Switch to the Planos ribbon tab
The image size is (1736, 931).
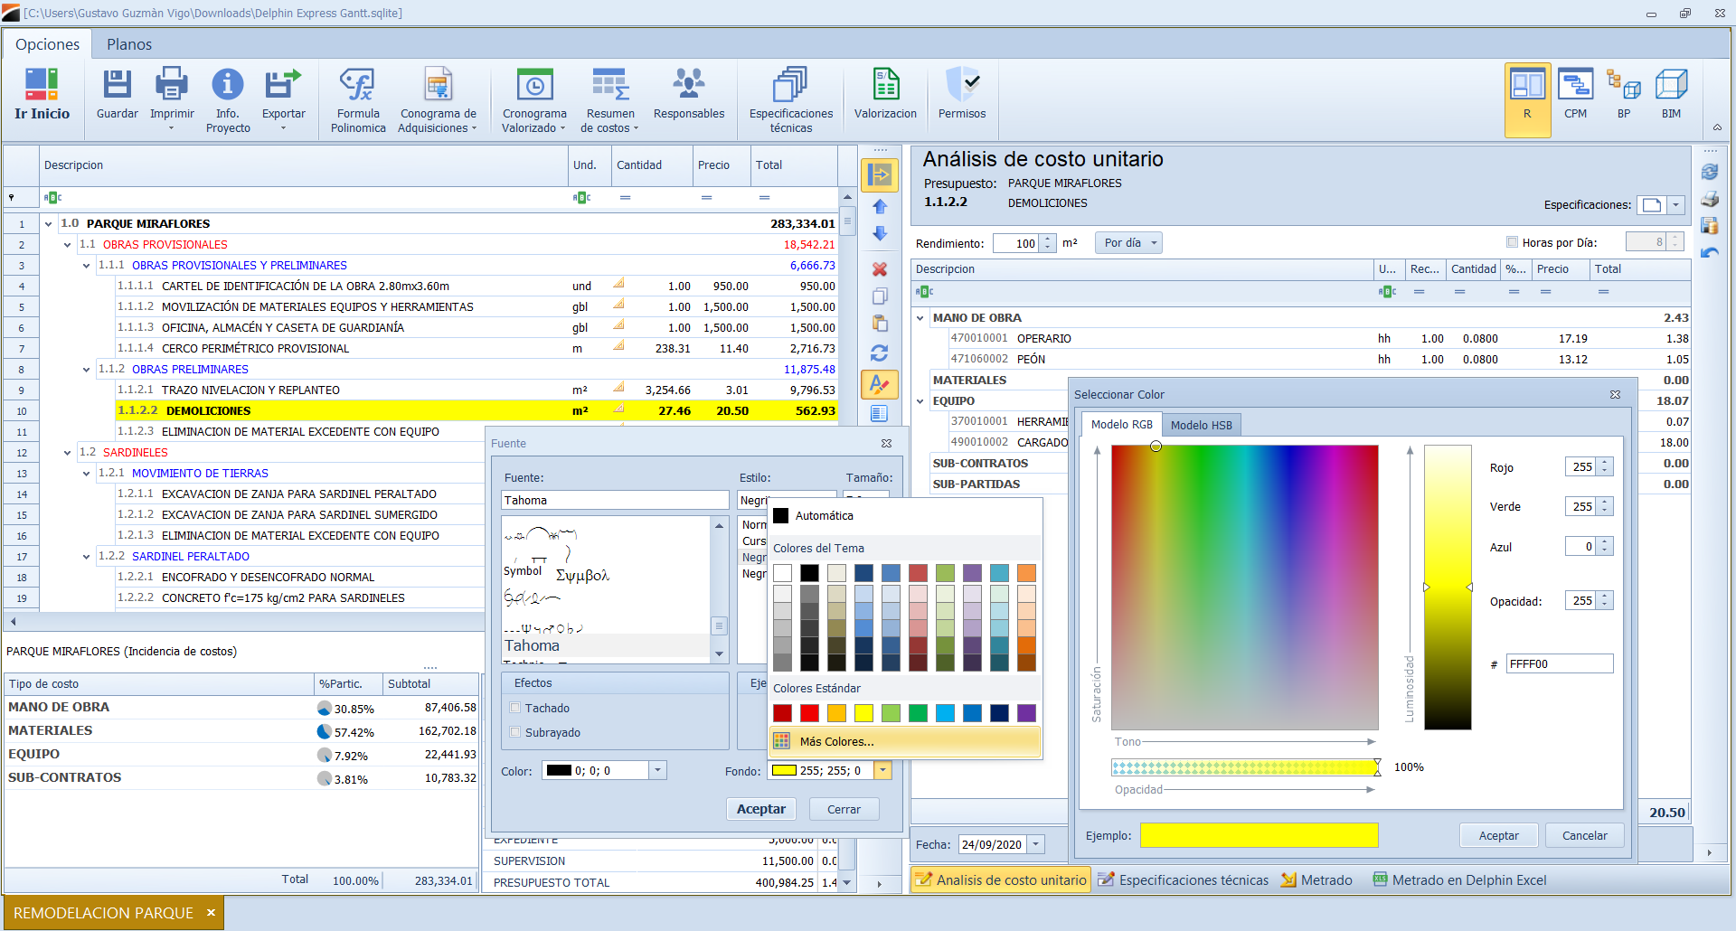(128, 44)
